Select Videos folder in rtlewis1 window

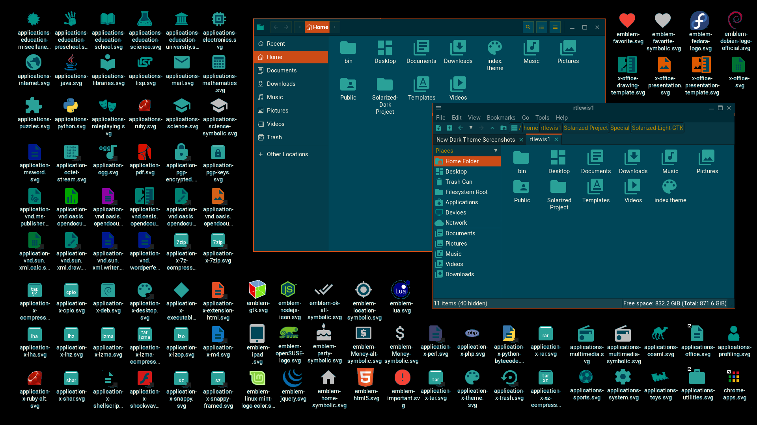[633, 191]
